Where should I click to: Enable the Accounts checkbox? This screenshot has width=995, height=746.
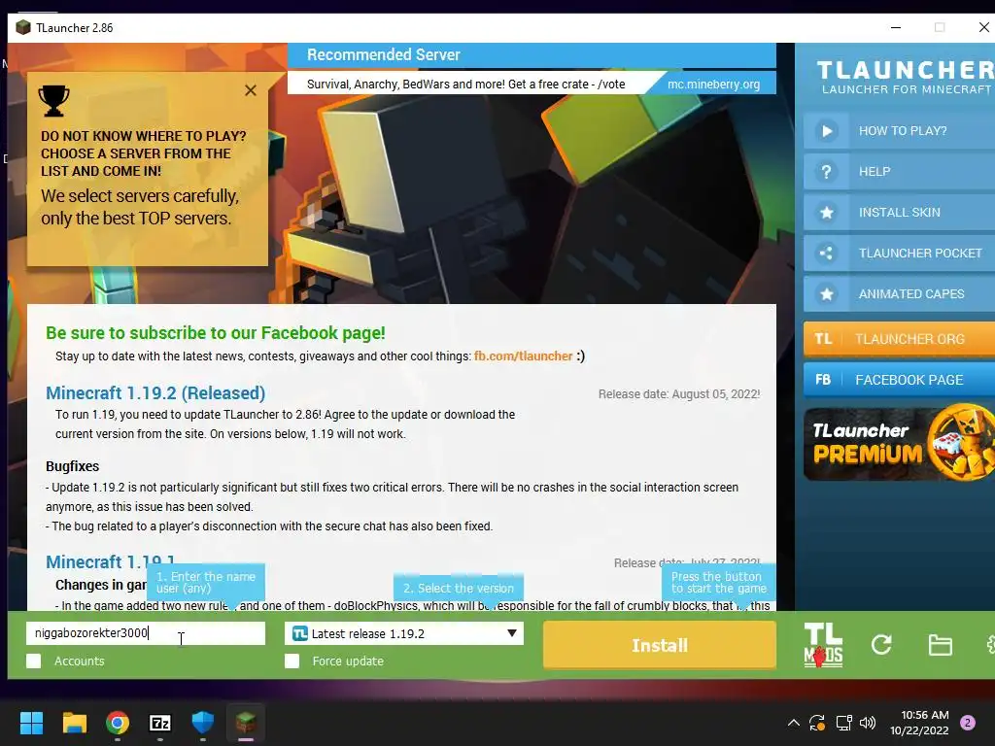[x=34, y=661]
